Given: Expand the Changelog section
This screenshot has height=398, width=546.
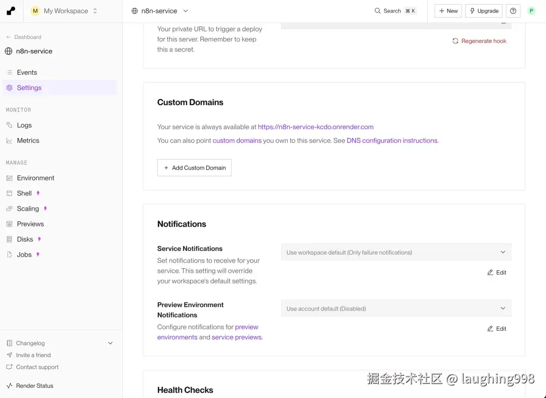Looking at the screenshot, I should 110,343.
